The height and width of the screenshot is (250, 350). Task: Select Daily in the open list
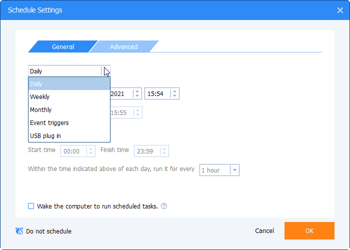[x=36, y=84]
